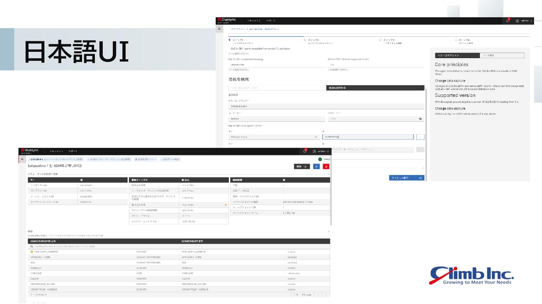Click blue pause button for ASAMI.EMPLOYEE entity
This screenshot has width=542, height=304.
(x=317, y=166)
